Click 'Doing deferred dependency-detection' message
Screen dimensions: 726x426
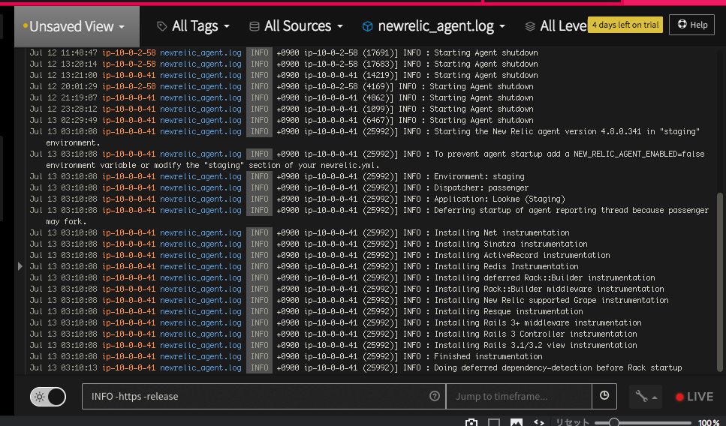pos(558,367)
